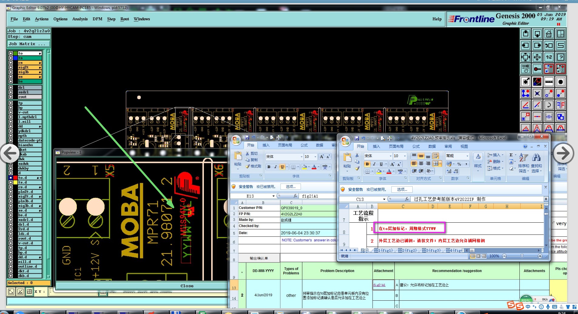The height and width of the screenshot is (314, 578).
Task: Open font size dropdown in front Excel
Action: click(x=405, y=156)
